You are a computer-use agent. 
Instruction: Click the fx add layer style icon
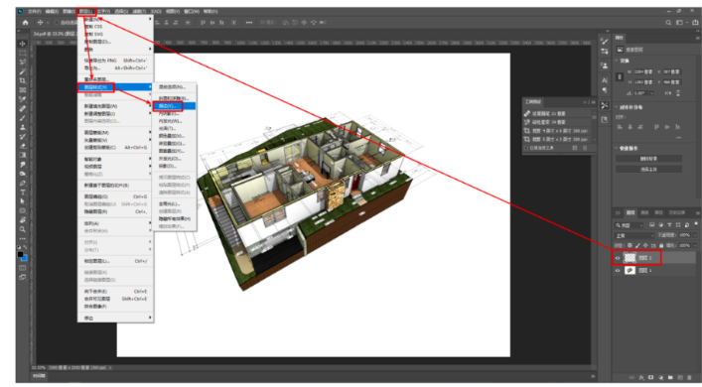641,378
